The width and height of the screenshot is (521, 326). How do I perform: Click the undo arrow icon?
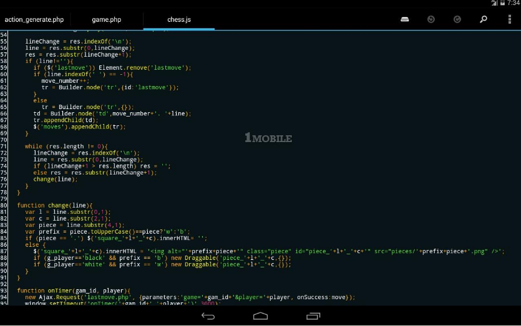431,19
